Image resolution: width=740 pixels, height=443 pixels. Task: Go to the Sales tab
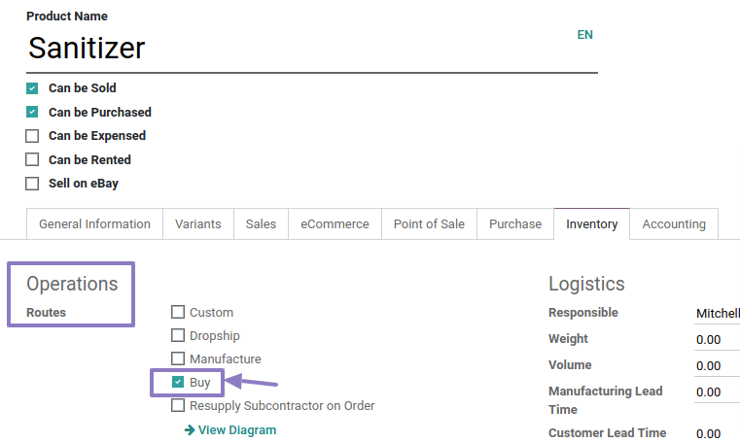[x=261, y=223]
